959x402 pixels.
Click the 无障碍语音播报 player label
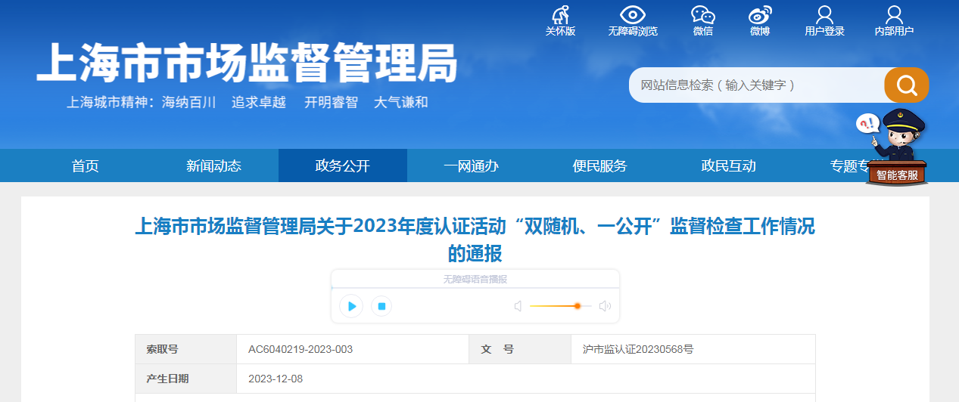pos(475,279)
